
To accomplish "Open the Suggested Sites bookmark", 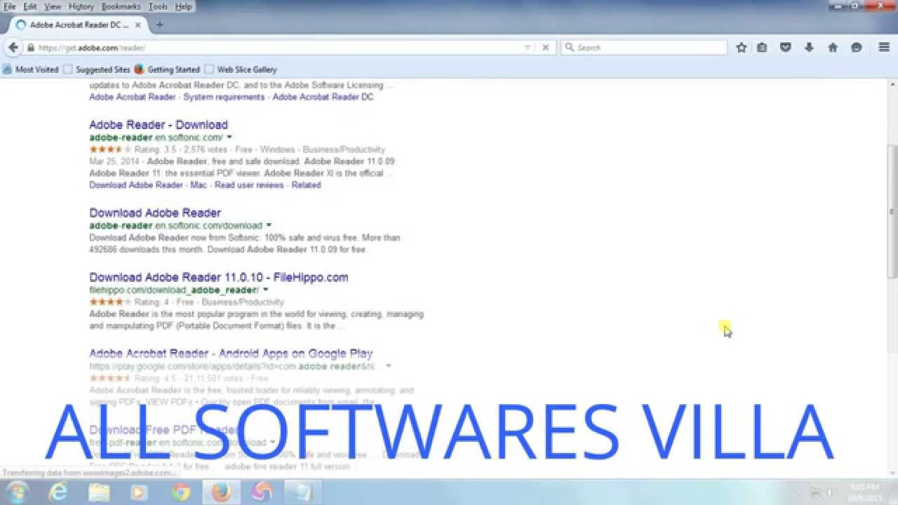I will tap(97, 69).
